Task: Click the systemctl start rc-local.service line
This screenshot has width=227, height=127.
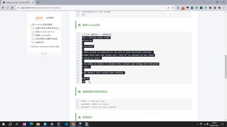Action: tap(99, 107)
